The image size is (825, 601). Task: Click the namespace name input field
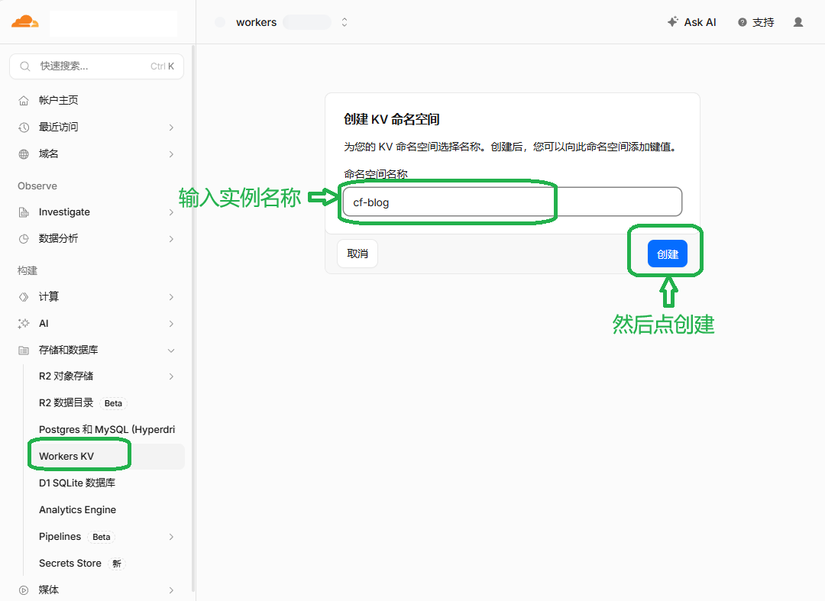[513, 202]
